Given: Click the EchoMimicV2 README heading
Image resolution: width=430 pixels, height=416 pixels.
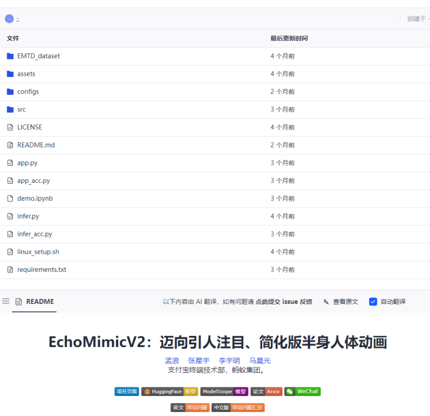Looking at the screenshot, I should pyautogui.click(x=218, y=342).
